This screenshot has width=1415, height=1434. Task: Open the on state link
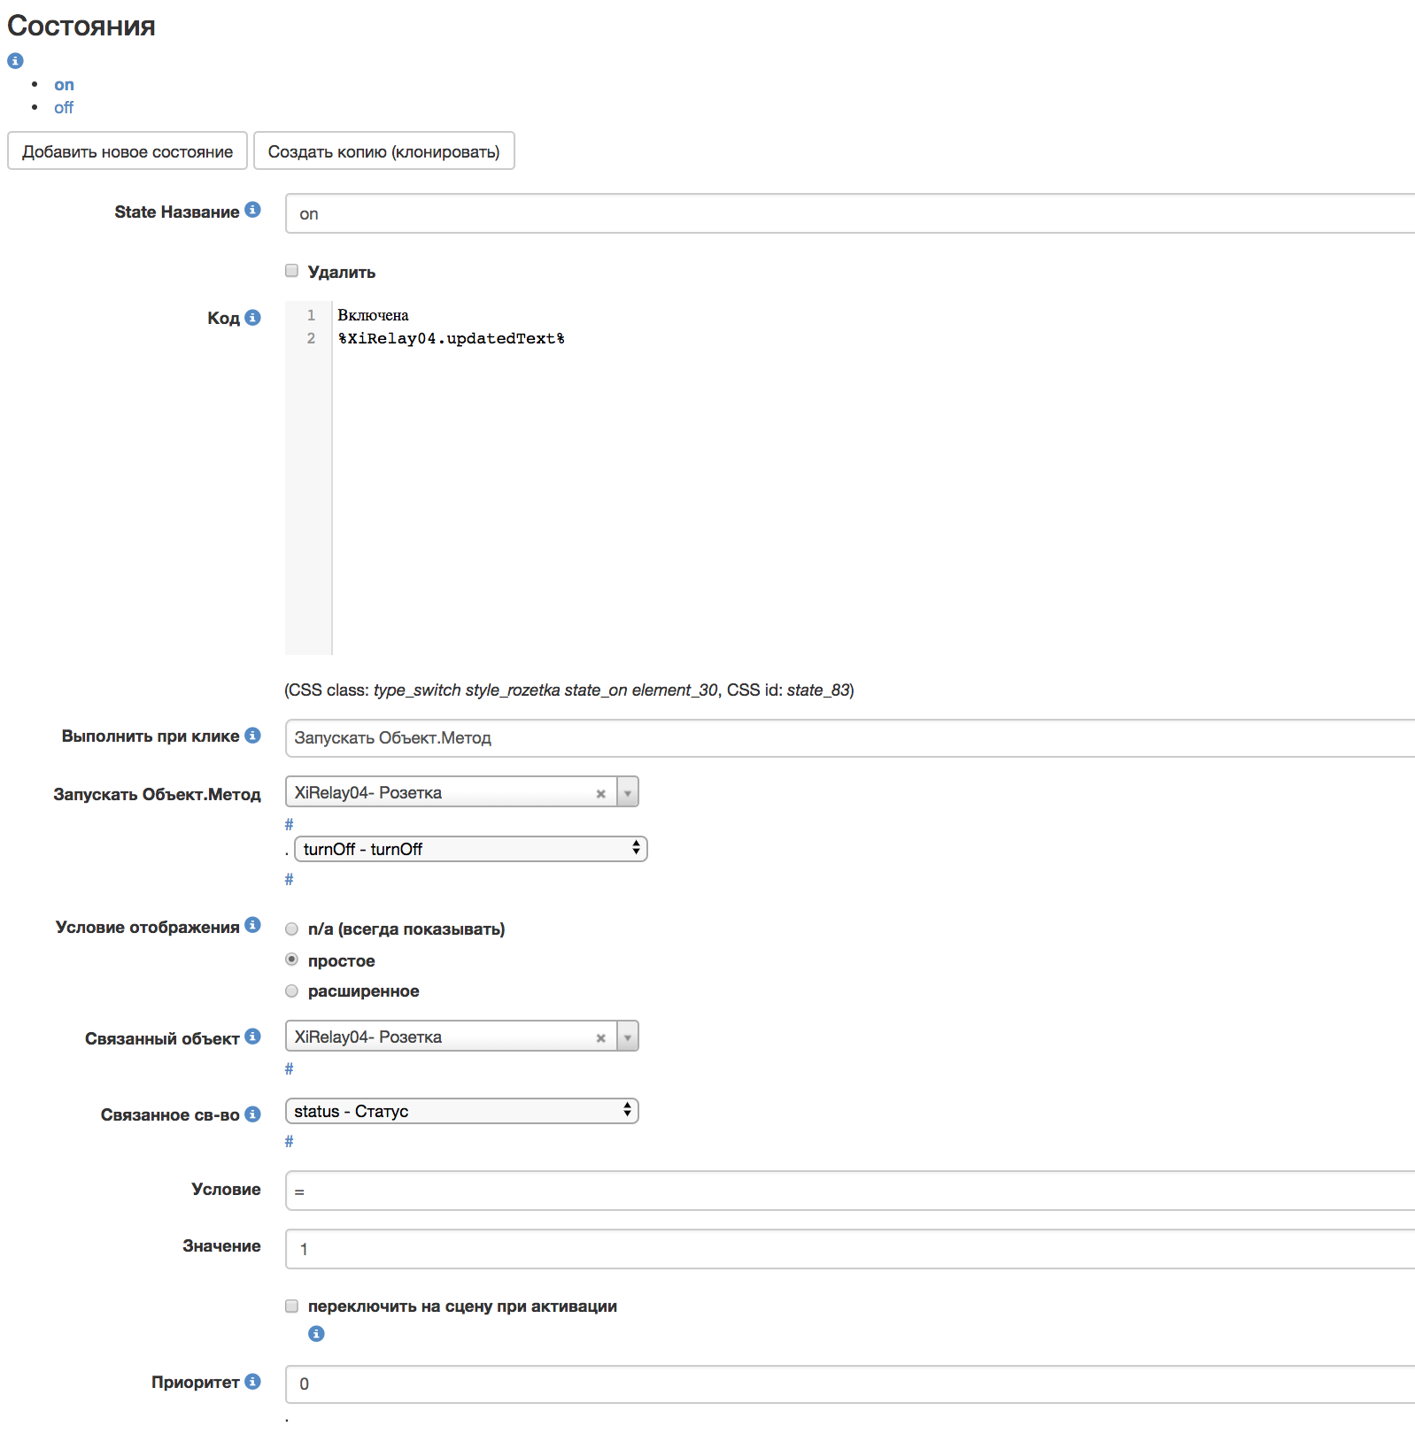coord(64,85)
